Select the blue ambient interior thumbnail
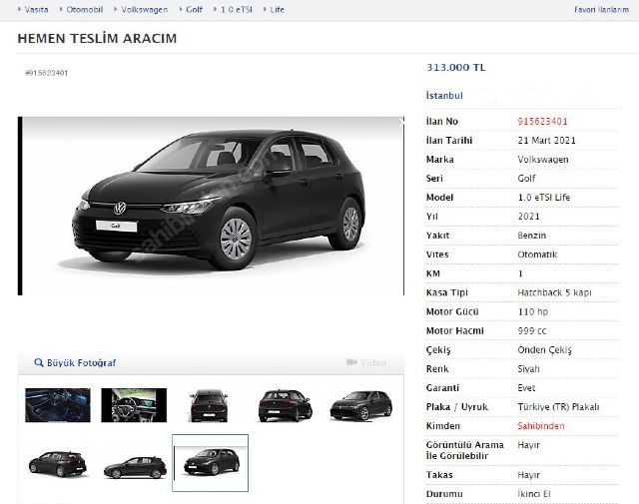Viewport: 639px width, 504px height. click(58, 405)
